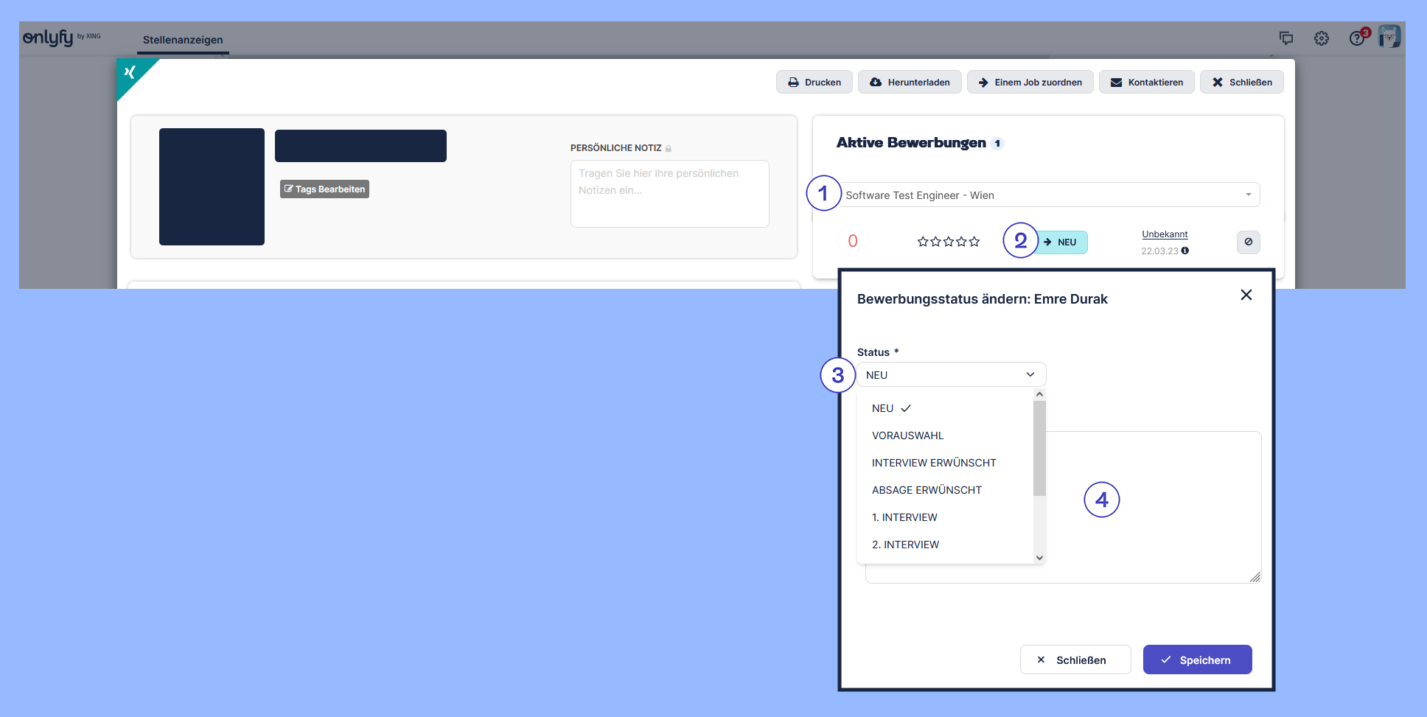Open the chat messages icon
1427x717 pixels.
(1285, 38)
